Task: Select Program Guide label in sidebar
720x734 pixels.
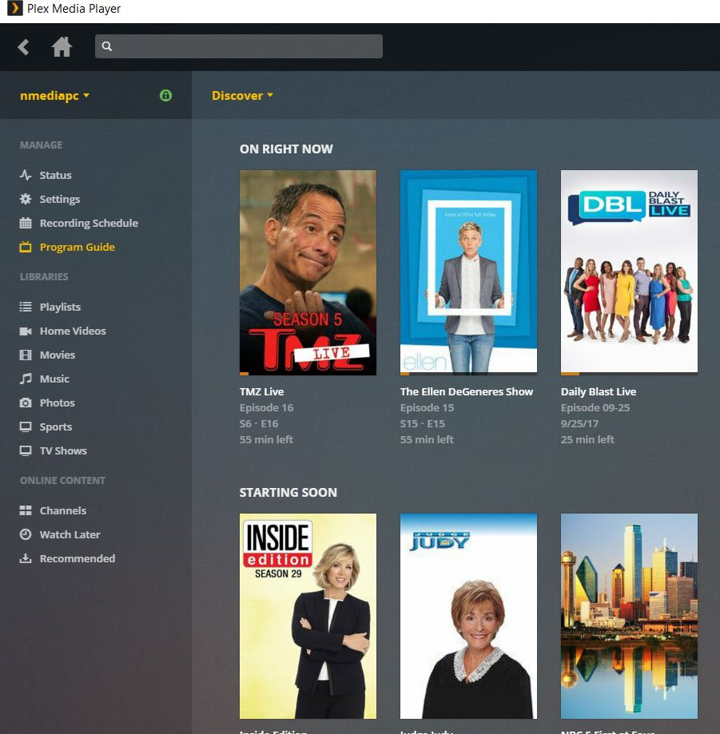Action: 78,247
